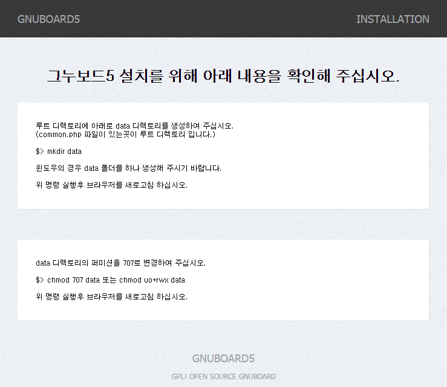Click the GNUBOARD5 footer logo text
This screenshot has width=447, height=387.
(x=223, y=359)
